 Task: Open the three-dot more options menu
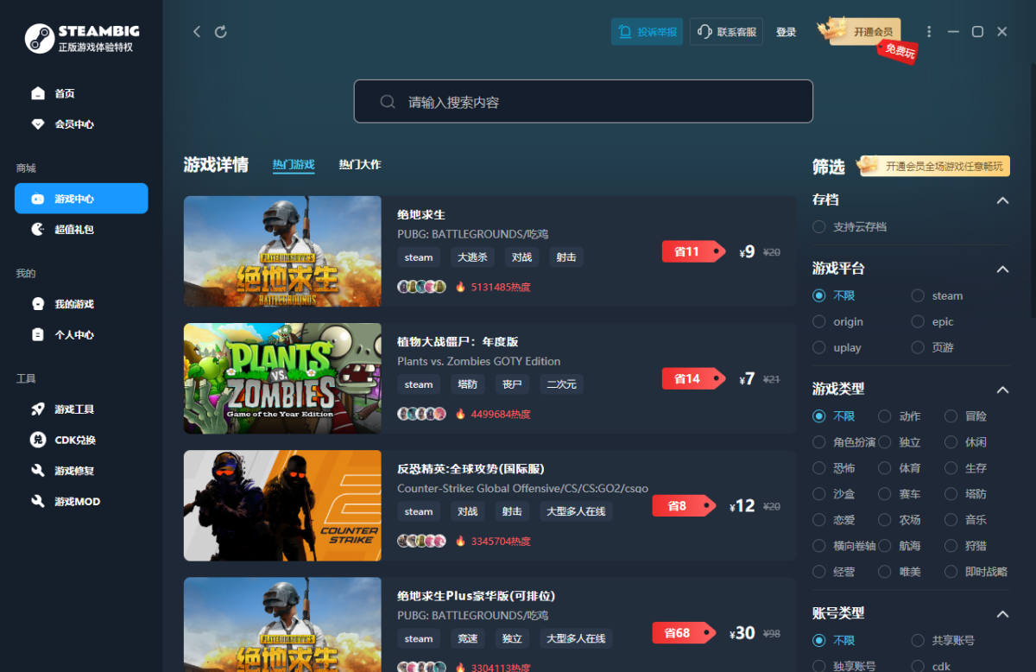point(929,32)
